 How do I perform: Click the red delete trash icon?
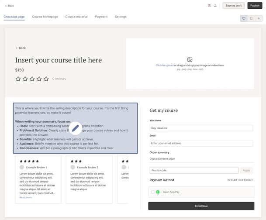click(209, 6)
